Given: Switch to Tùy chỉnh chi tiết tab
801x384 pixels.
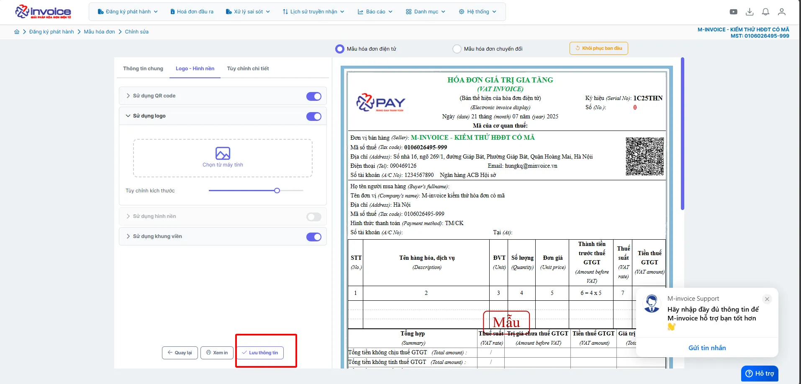Looking at the screenshot, I should pos(248,69).
